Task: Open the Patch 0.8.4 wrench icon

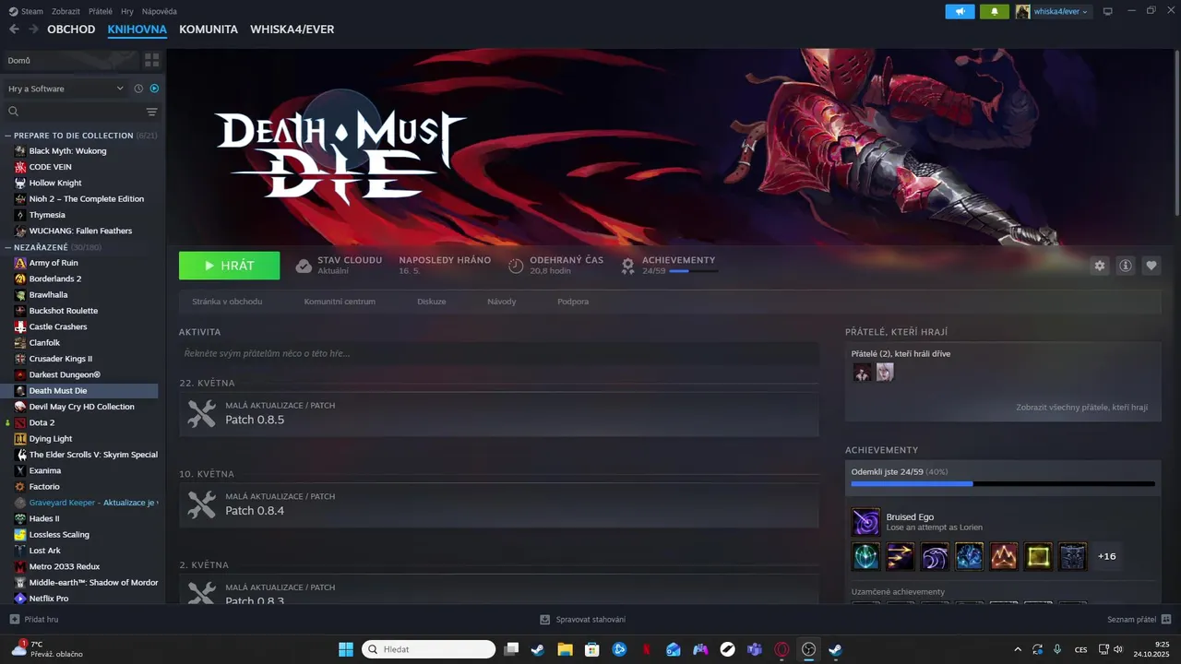Action: (x=201, y=504)
